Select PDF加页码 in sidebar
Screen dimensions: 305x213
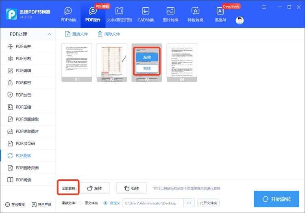pyautogui.click(x=28, y=144)
